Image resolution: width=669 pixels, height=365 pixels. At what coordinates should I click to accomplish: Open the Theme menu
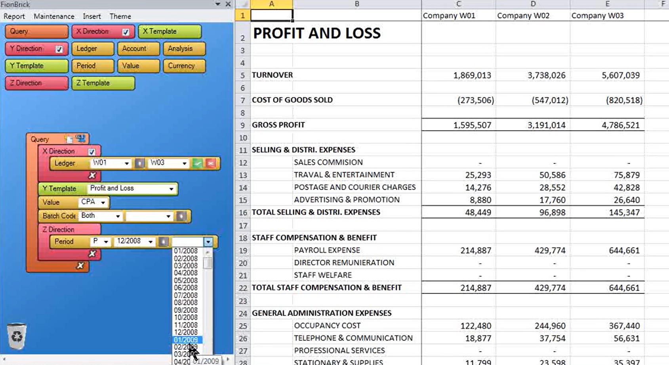click(x=120, y=16)
